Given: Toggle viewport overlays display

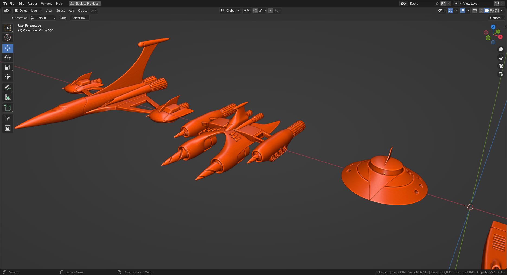Looking at the screenshot, I should click(x=463, y=11).
